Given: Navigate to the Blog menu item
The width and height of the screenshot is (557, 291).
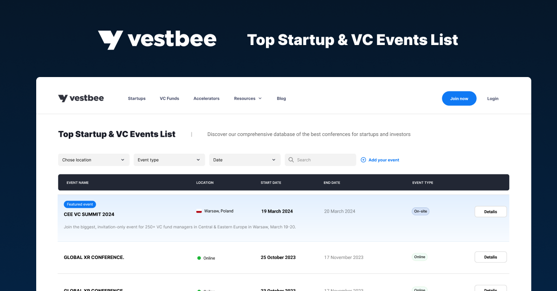Looking at the screenshot, I should pyautogui.click(x=281, y=98).
